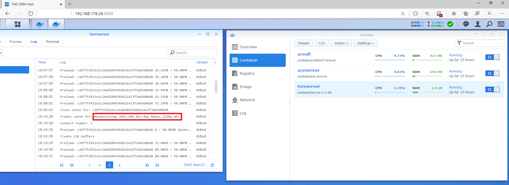Screen dimensions: 509x185
Task: Open the browser profile icon
Action: [489, 13]
